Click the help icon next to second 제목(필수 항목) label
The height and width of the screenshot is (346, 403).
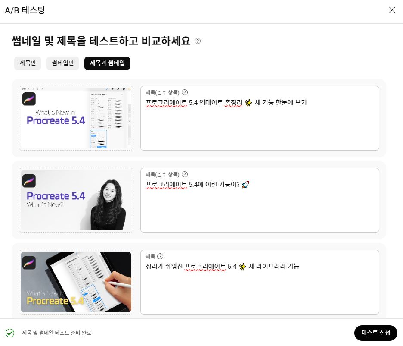[x=185, y=174]
